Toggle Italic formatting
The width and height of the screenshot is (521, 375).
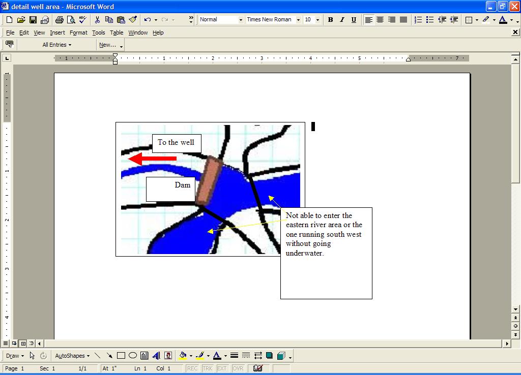click(x=342, y=20)
